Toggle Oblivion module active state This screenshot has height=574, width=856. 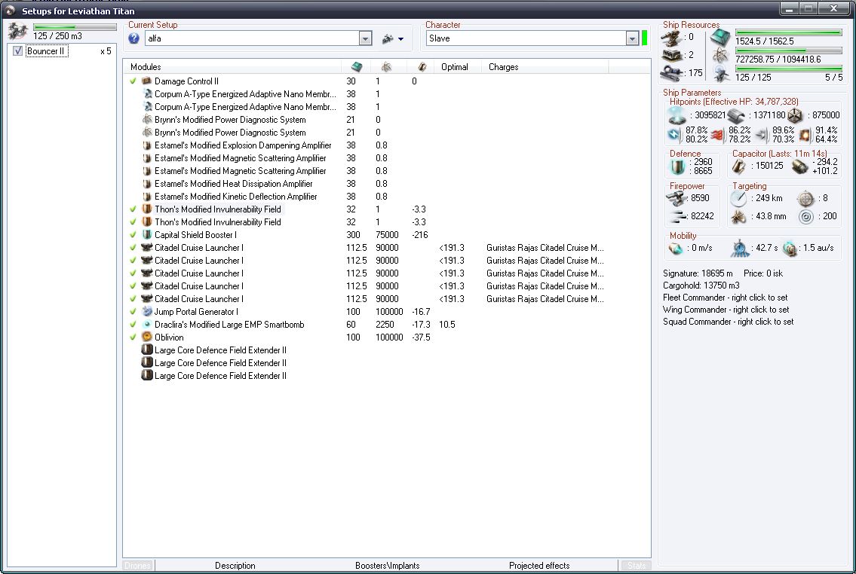click(x=133, y=337)
